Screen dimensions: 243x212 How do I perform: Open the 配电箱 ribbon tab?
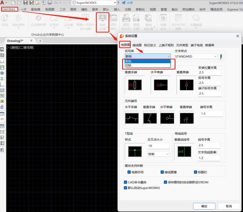pyautogui.click(x=36, y=9)
